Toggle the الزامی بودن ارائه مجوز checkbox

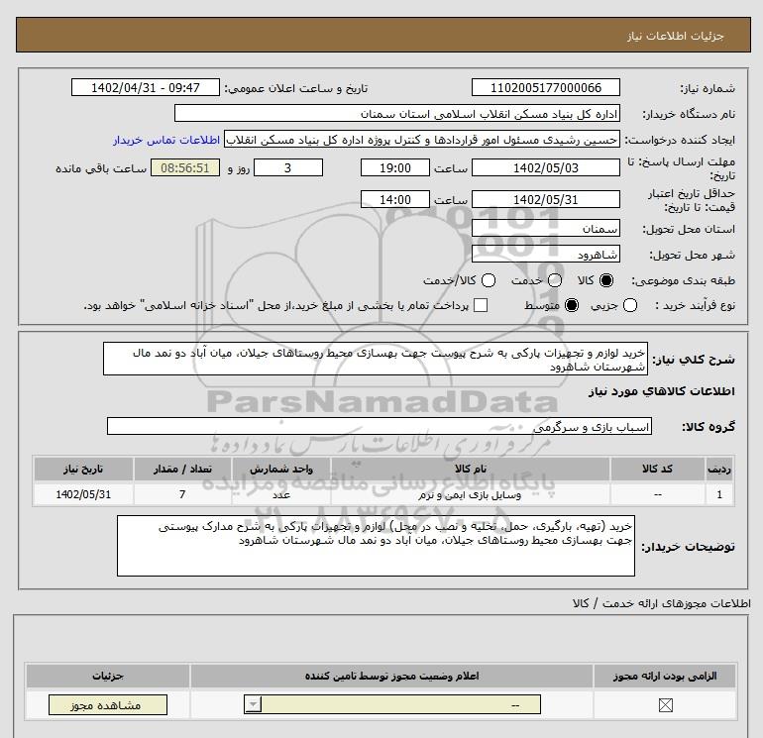(665, 705)
